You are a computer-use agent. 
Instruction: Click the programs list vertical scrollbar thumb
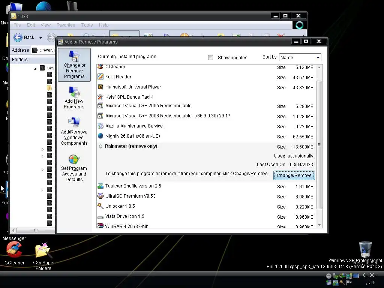[x=319, y=144]
